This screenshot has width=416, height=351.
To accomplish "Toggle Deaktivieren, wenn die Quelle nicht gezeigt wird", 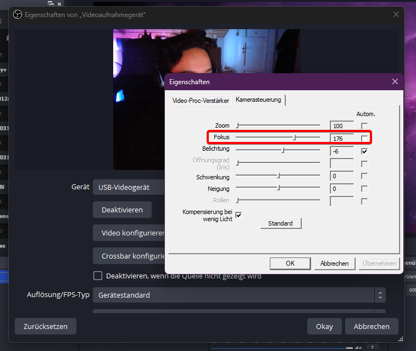I will [x=98, y=276].
